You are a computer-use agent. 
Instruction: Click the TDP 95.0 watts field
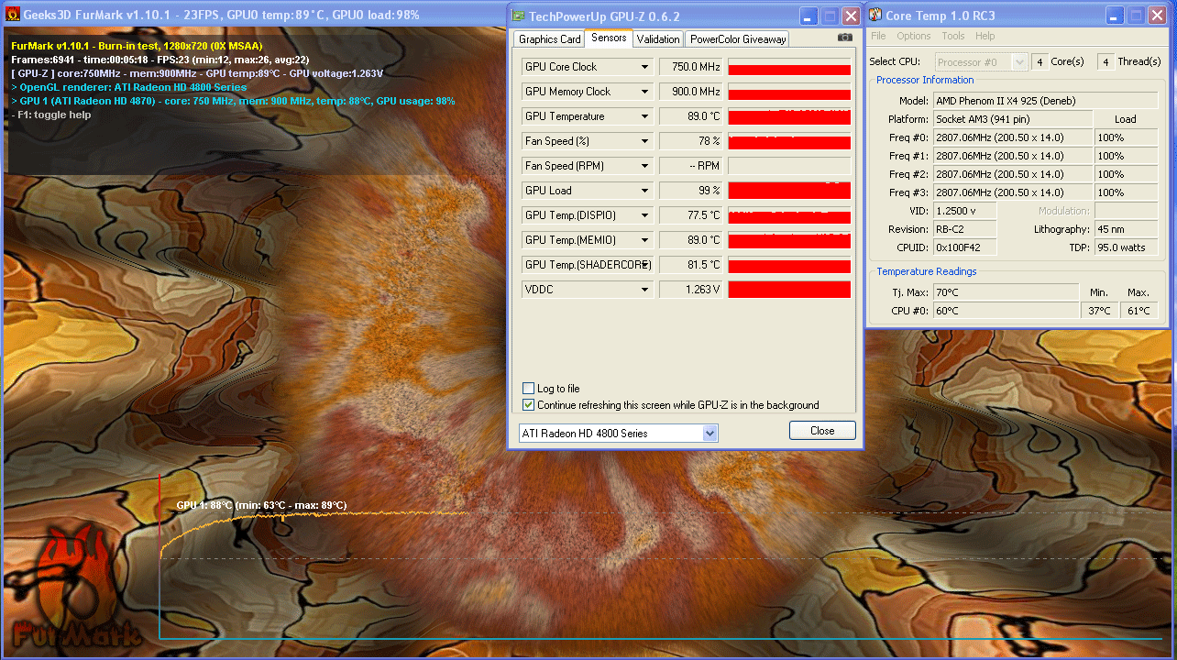1126,247
